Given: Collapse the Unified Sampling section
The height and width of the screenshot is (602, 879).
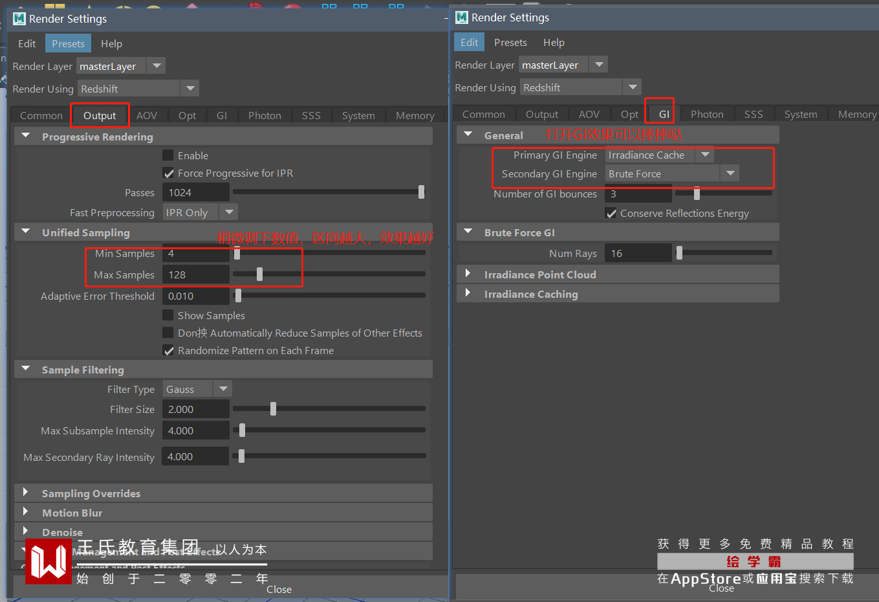Looking at the screenshot, I should coord(26,232).
